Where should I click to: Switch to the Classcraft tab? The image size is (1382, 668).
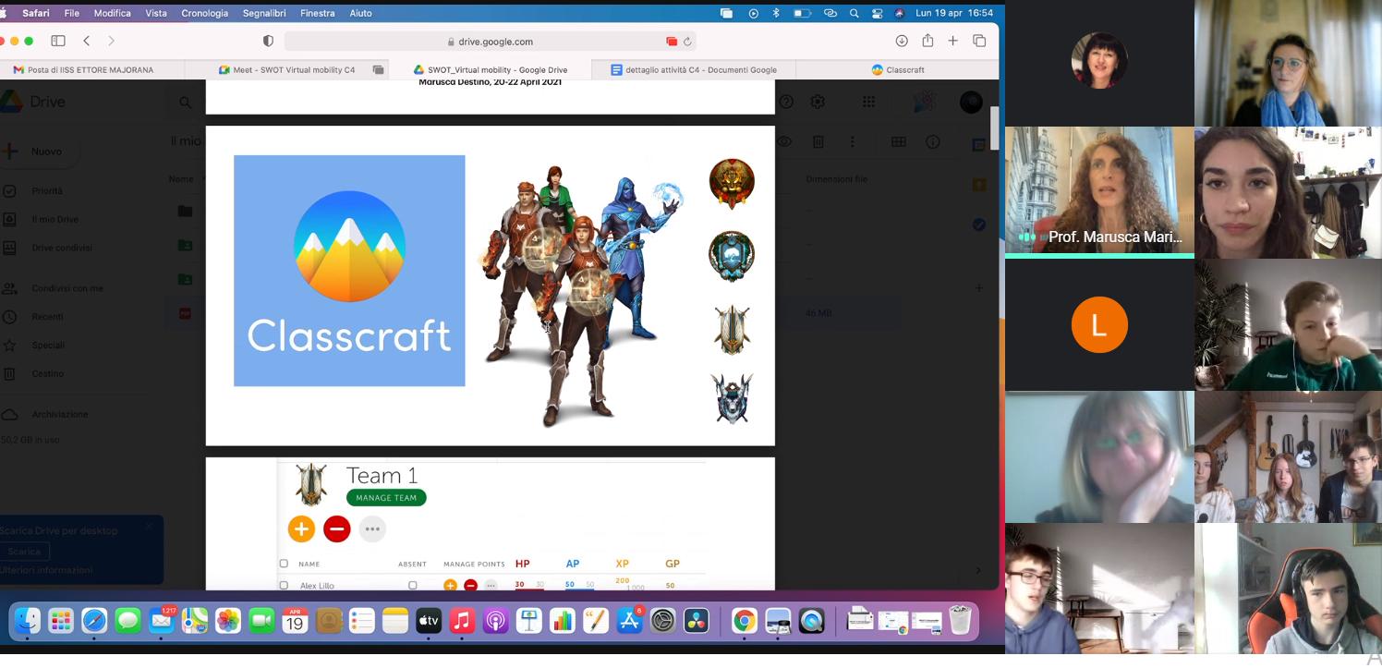[897, 69]
